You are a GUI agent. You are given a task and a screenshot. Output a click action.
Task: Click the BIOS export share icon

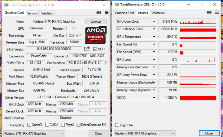coord(87,49)
